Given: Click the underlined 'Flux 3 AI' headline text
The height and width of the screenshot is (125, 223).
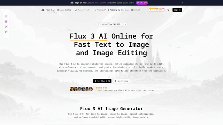Looking at the screenshot, I should point(88,36).
